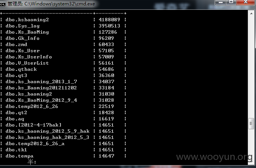
Task: Click the count value 31028
Action: click(106, 100)
